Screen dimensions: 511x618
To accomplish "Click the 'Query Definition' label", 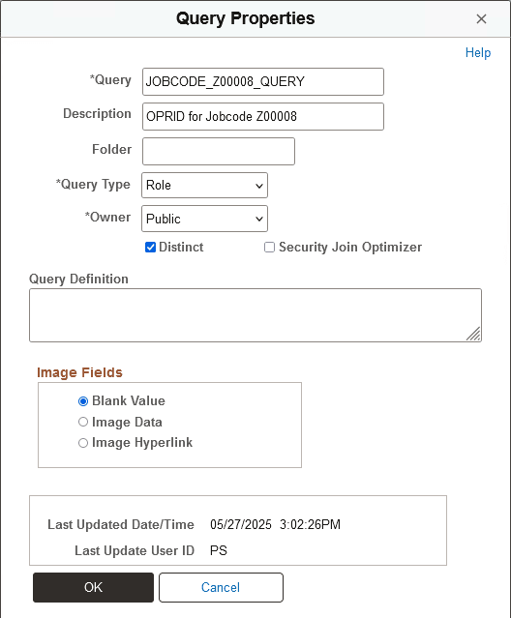I will (x=78, y=280).
